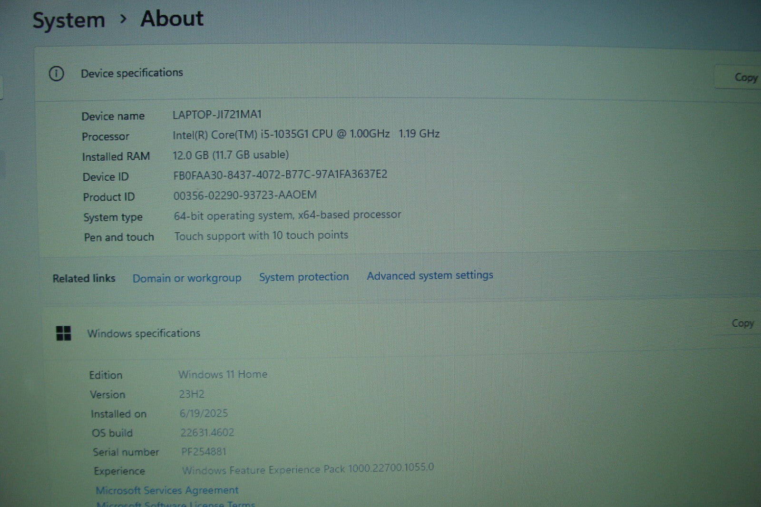Click the Product ID value ending in AAOEM
Screen dimensions: 761x507
pyautogui.click(x=244, y=195)
